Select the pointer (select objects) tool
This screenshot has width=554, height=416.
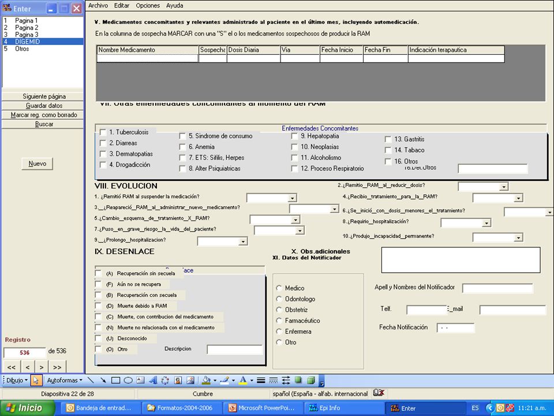pyautogui.click(x=36, y=380)
